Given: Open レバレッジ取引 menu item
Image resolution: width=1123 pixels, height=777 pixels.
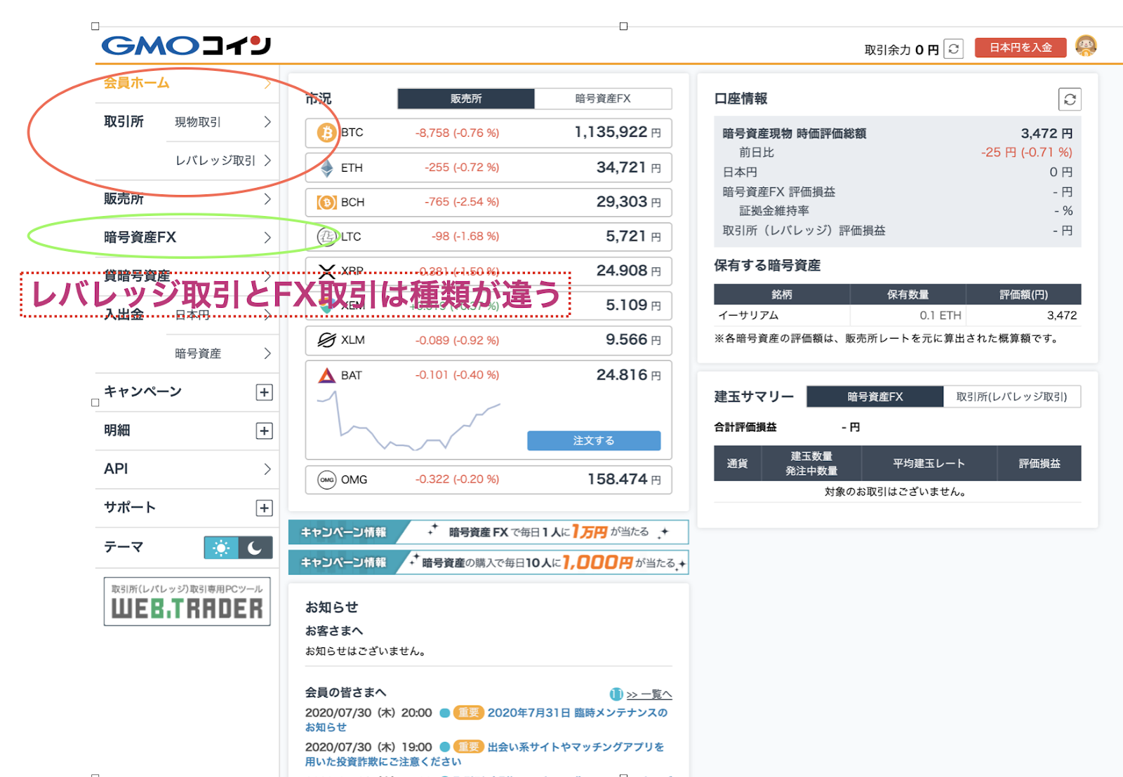Looking at the screenshot, I should point(222,161).
